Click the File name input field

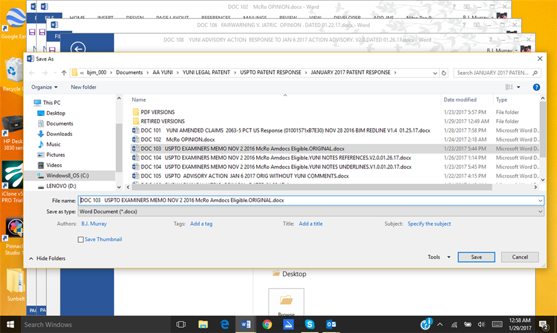[x=307, y=200]
